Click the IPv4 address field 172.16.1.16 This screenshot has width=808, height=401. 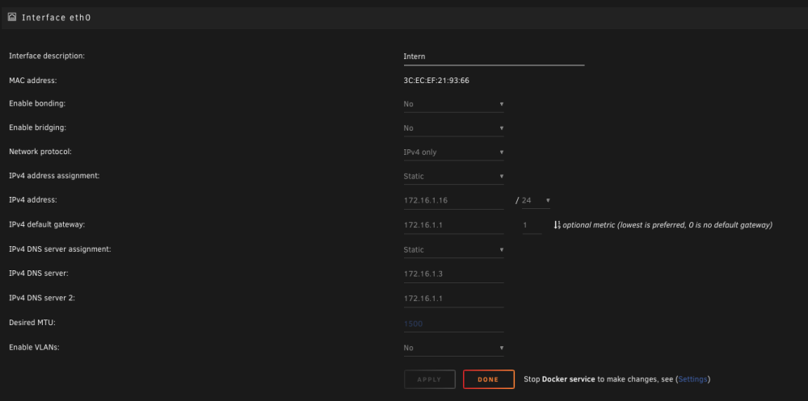(453, 200)
